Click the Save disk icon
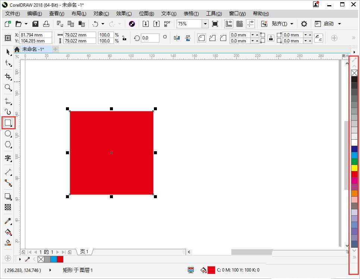Image resolution: width=360 pixels, height=279 pixels. tap(35, 24)
